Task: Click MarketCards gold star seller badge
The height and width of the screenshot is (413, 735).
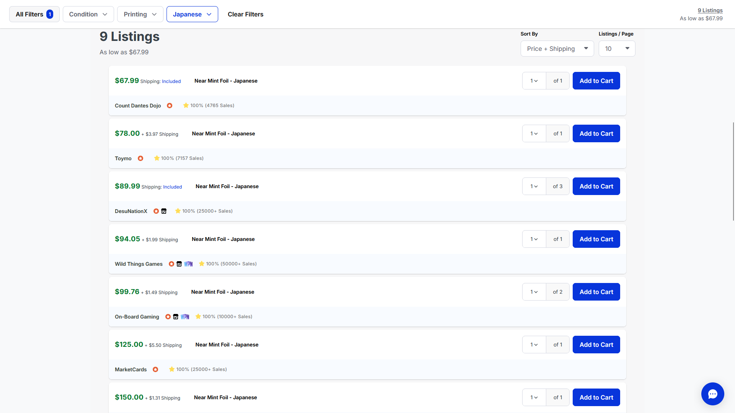Action: point(155,369)
